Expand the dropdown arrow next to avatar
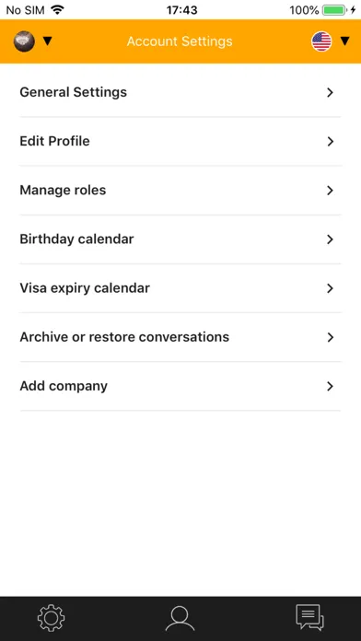The width and height of the screenshot is (361, 641). point(47,41)
